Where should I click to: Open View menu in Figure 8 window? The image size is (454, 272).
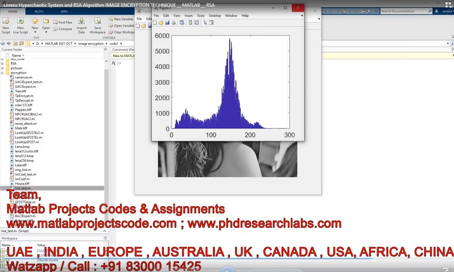click(177, 15)
